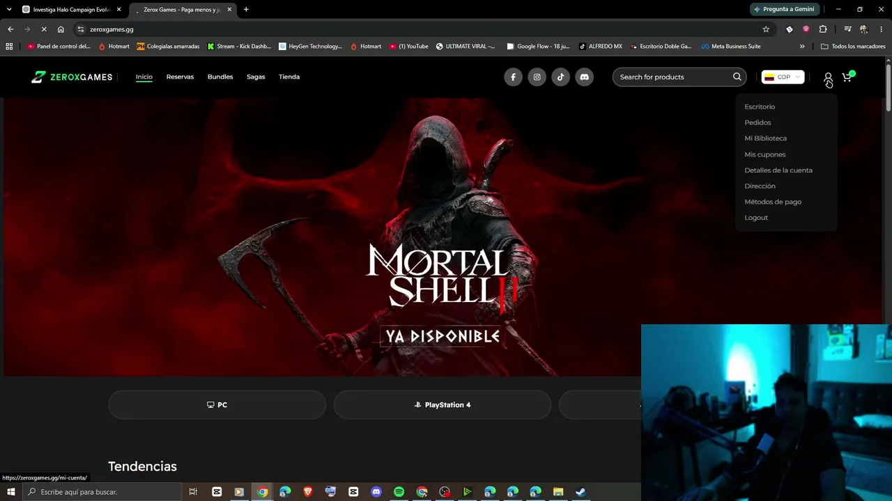
Task: Open a new browser tab
Action: click(x=246, y=9)
